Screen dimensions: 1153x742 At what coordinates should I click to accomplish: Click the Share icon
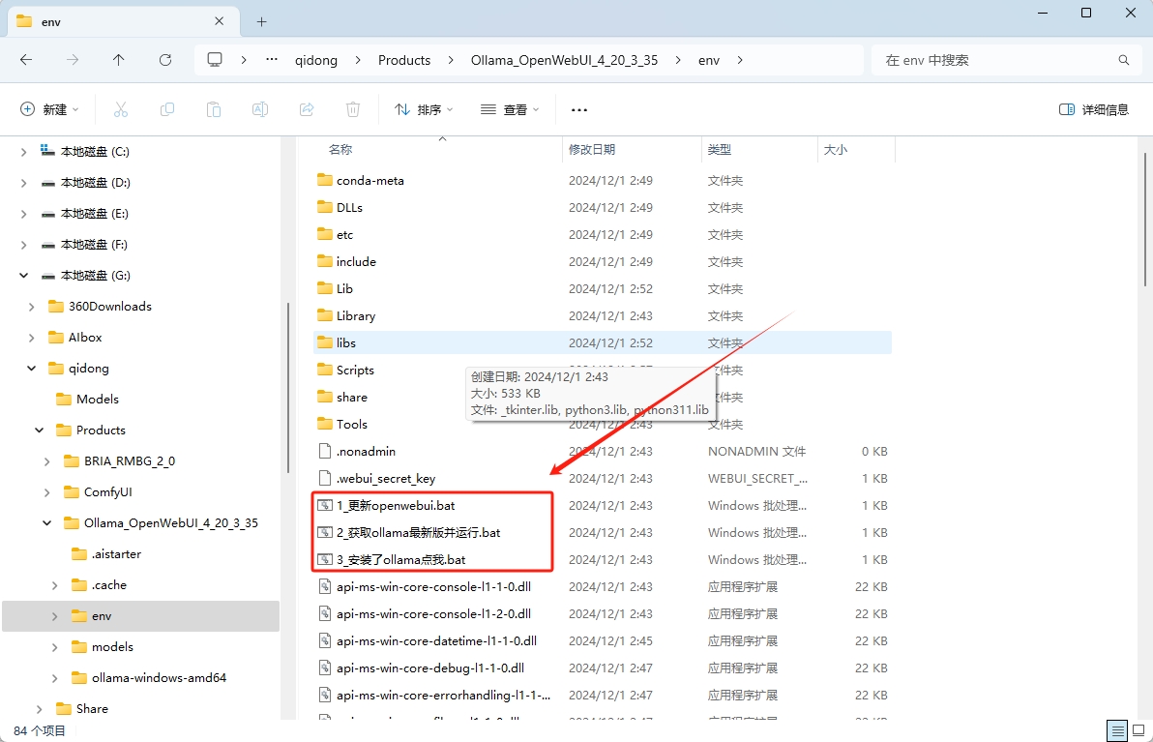click(x=306, y=108)
